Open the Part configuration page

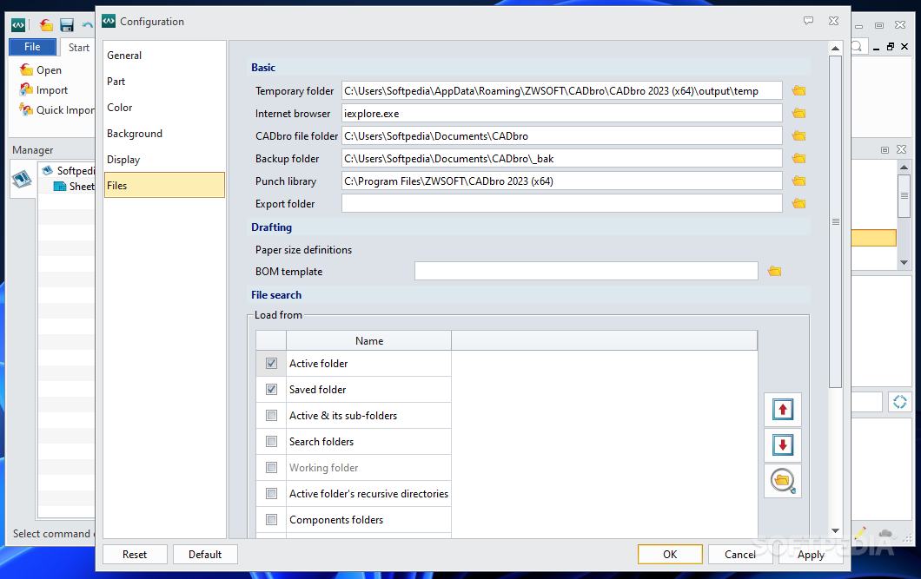[164, 82]
